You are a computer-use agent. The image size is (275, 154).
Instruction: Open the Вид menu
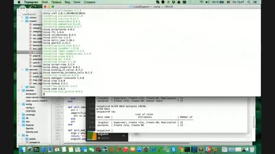point(67,2)
